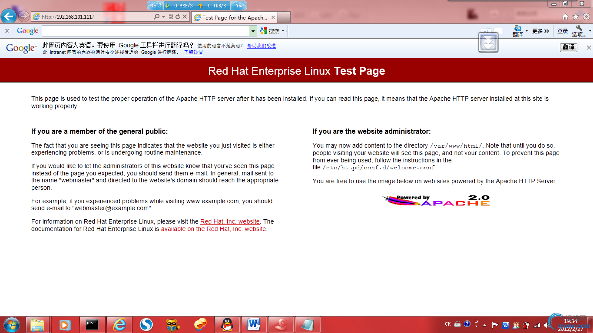Click the heading If you are the website administrator
This screenshot has height=333, width=593.
click(371, 131)
